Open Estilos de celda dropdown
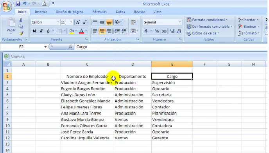Screen dimensions: 269x153 pyautogui.click(x=203, y=33)
